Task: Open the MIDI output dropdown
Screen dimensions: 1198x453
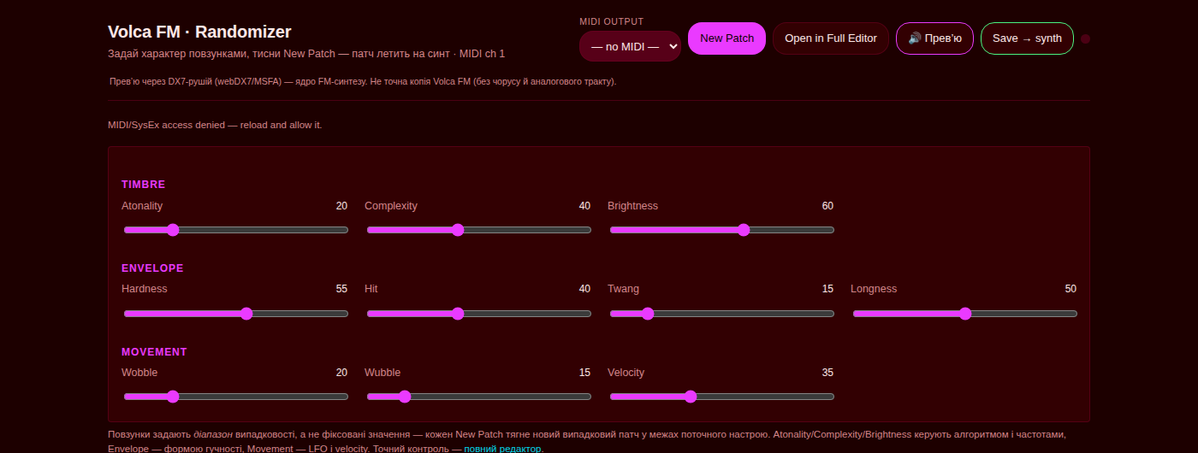Action: [x=630, y=46]
